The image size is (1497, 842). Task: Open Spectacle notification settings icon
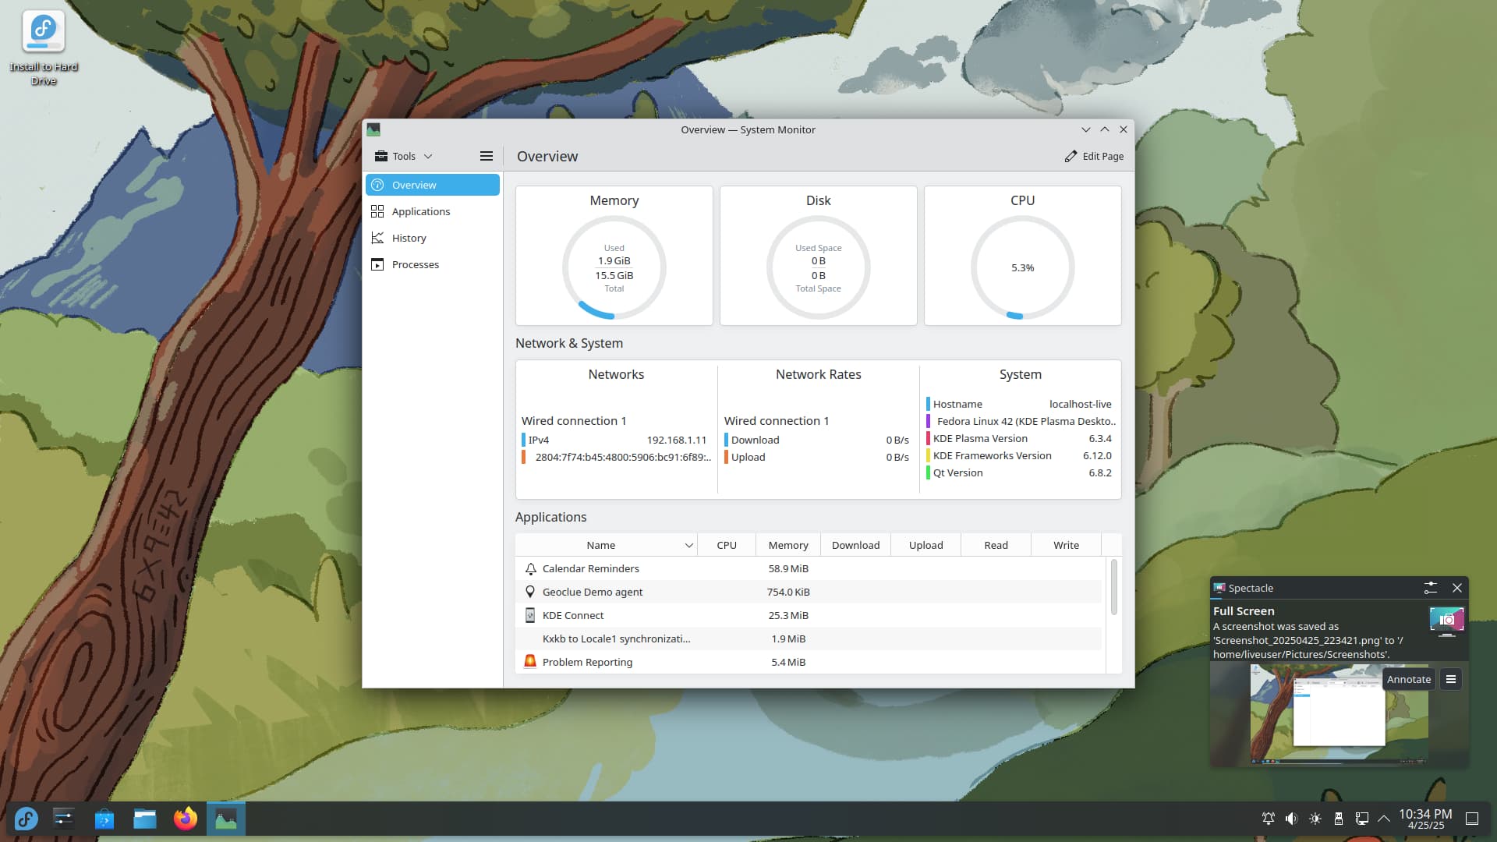pos(1430,588)
